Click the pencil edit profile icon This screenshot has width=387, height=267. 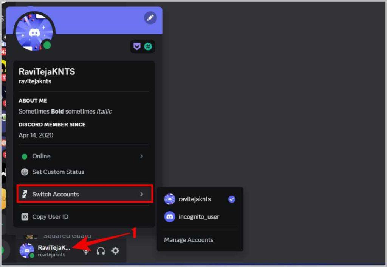point(150,18)
